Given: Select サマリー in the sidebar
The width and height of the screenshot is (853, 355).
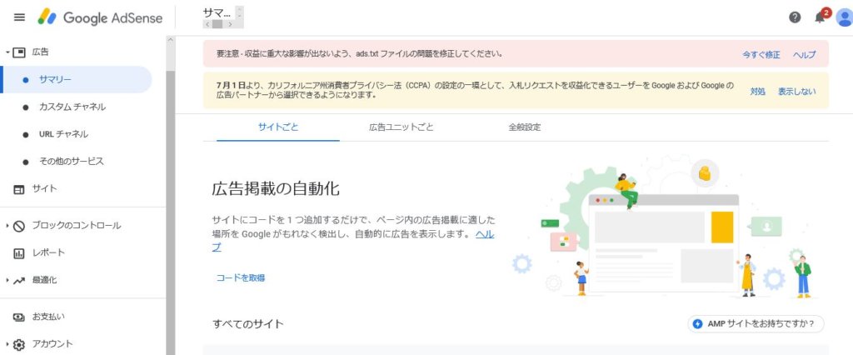Looking at the screenshot, I should pos(76,79).
